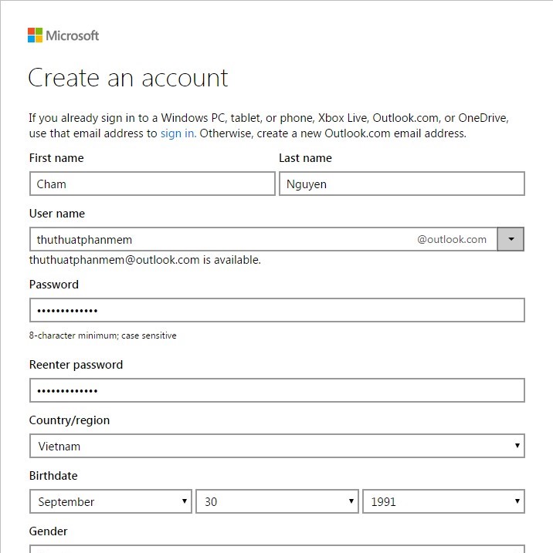
Task: Click the 'Gender' label
Action: click(48, 531)
